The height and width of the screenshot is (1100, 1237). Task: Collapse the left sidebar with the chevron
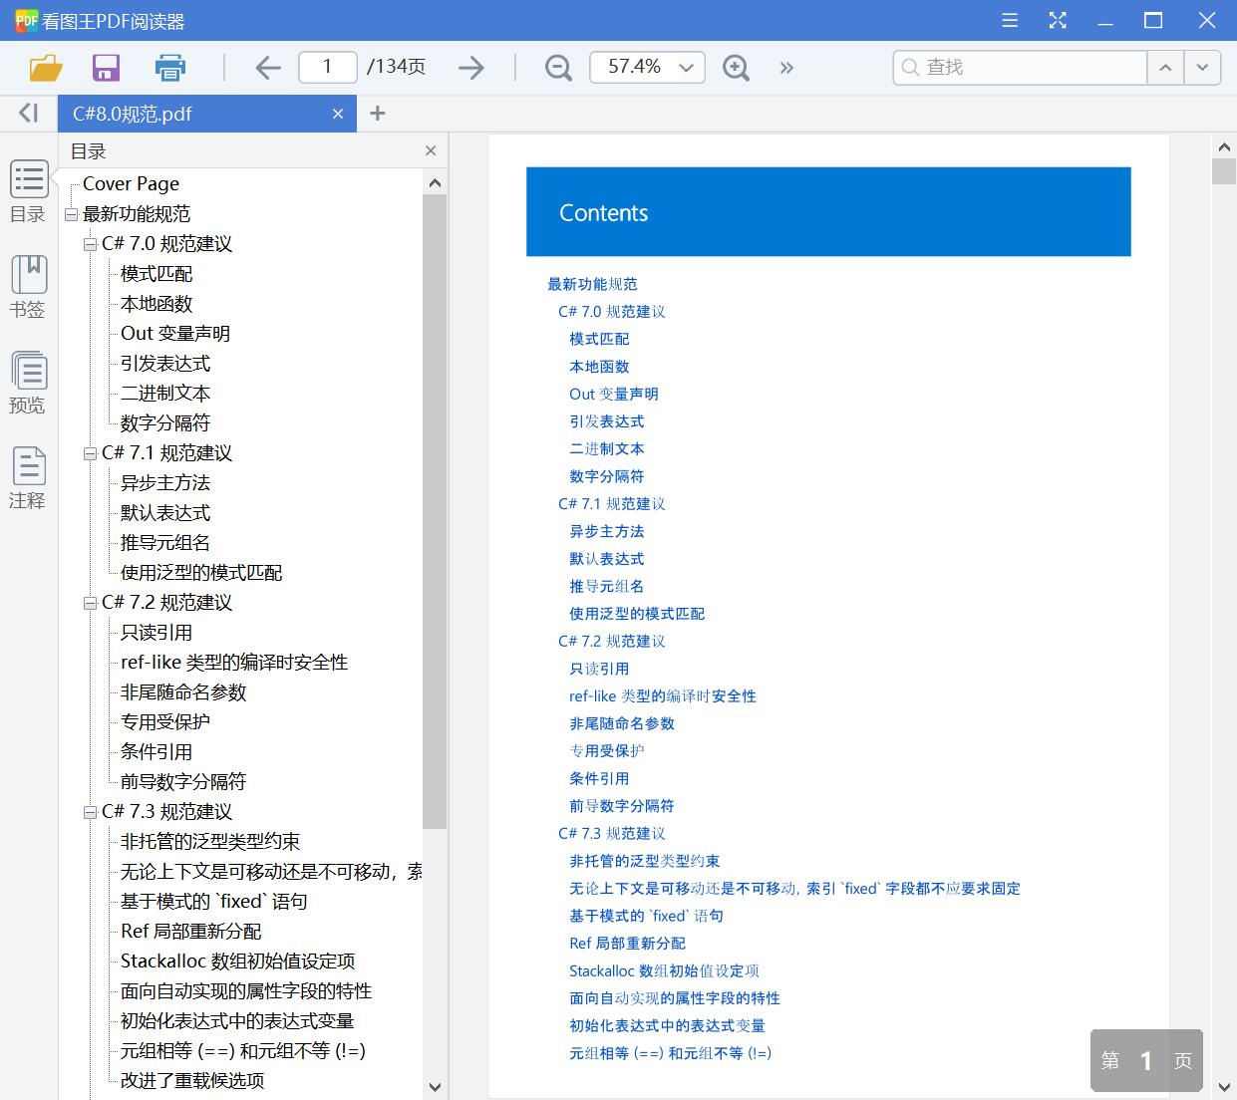pos(27,113)
